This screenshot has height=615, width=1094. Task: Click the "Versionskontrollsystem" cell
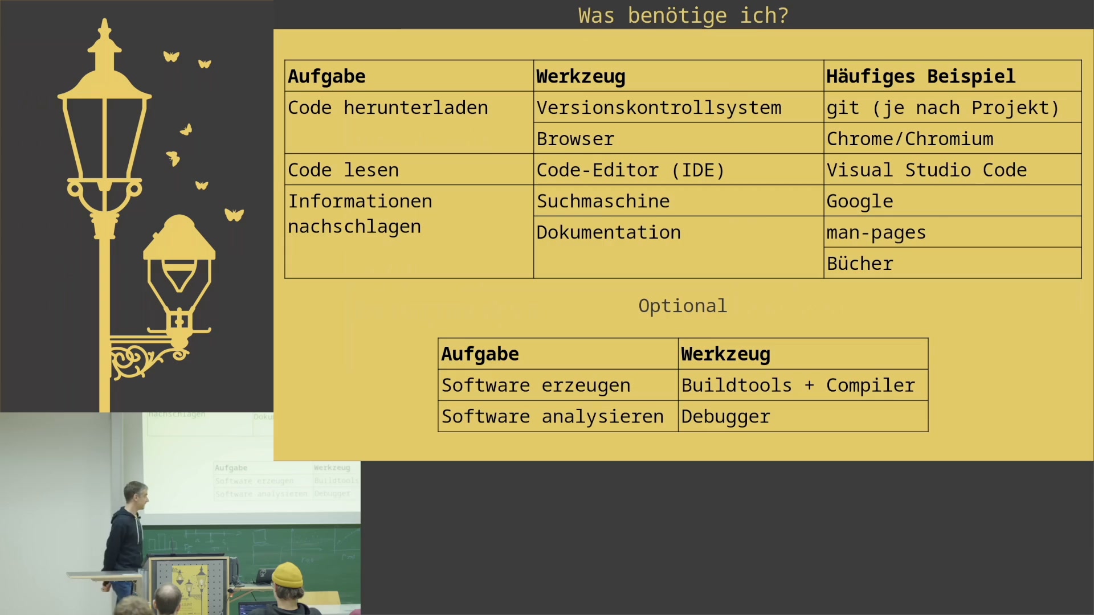click(659, 108)
